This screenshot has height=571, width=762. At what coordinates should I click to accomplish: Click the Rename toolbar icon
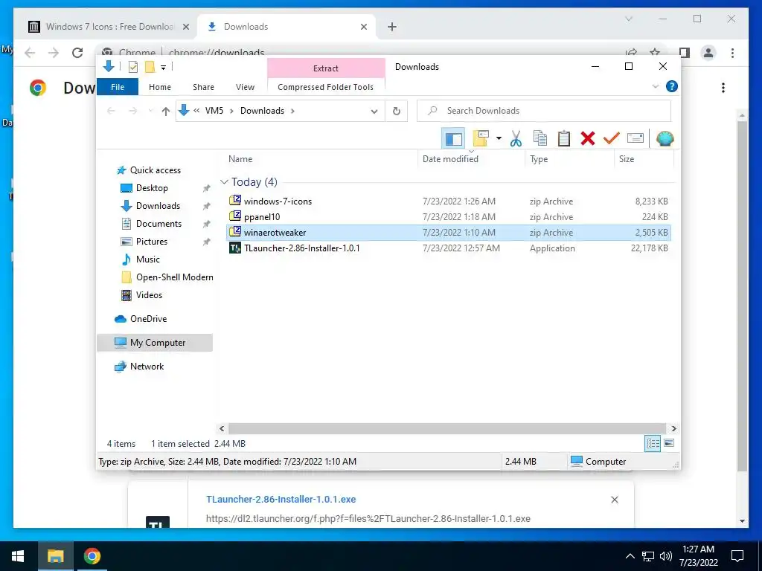tap(635, 139)
